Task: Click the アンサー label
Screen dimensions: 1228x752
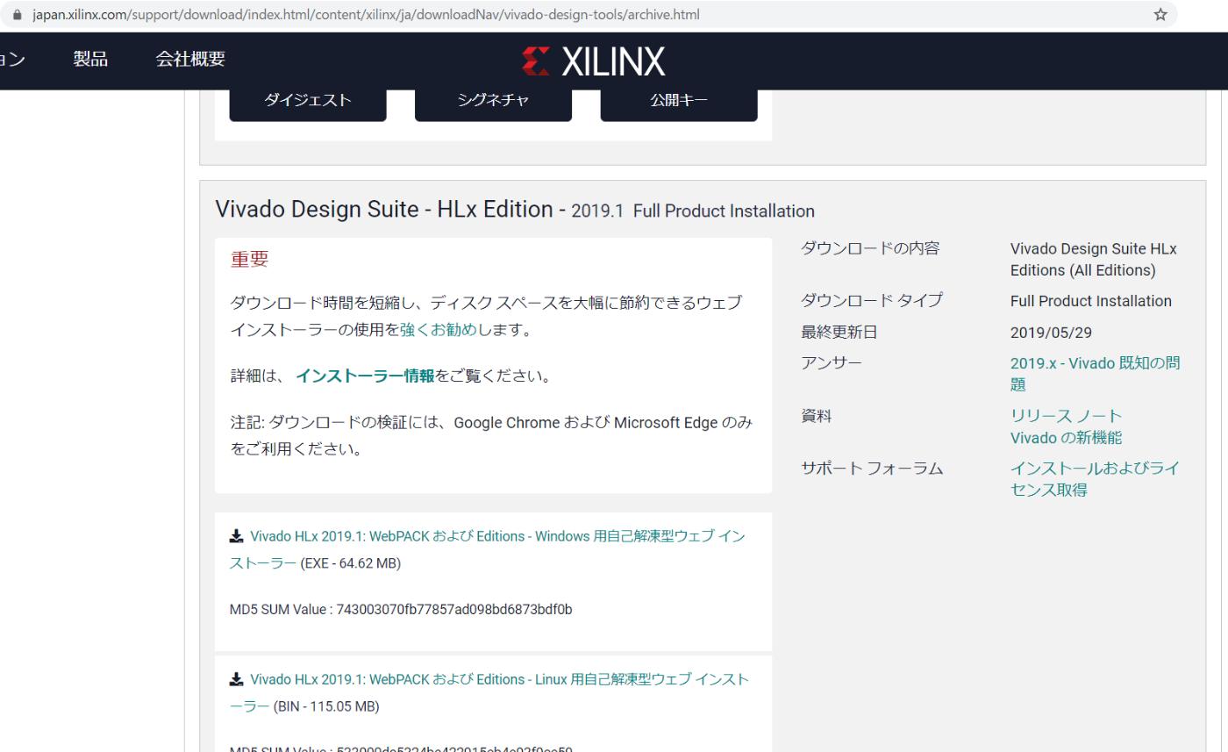Action: (832, 363)
